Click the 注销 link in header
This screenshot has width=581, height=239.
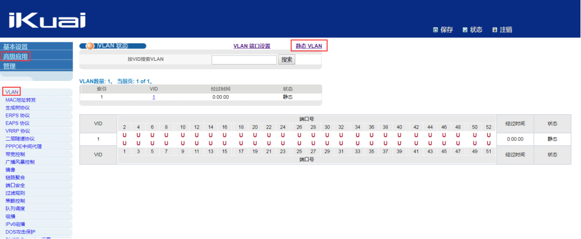[506, 30]
